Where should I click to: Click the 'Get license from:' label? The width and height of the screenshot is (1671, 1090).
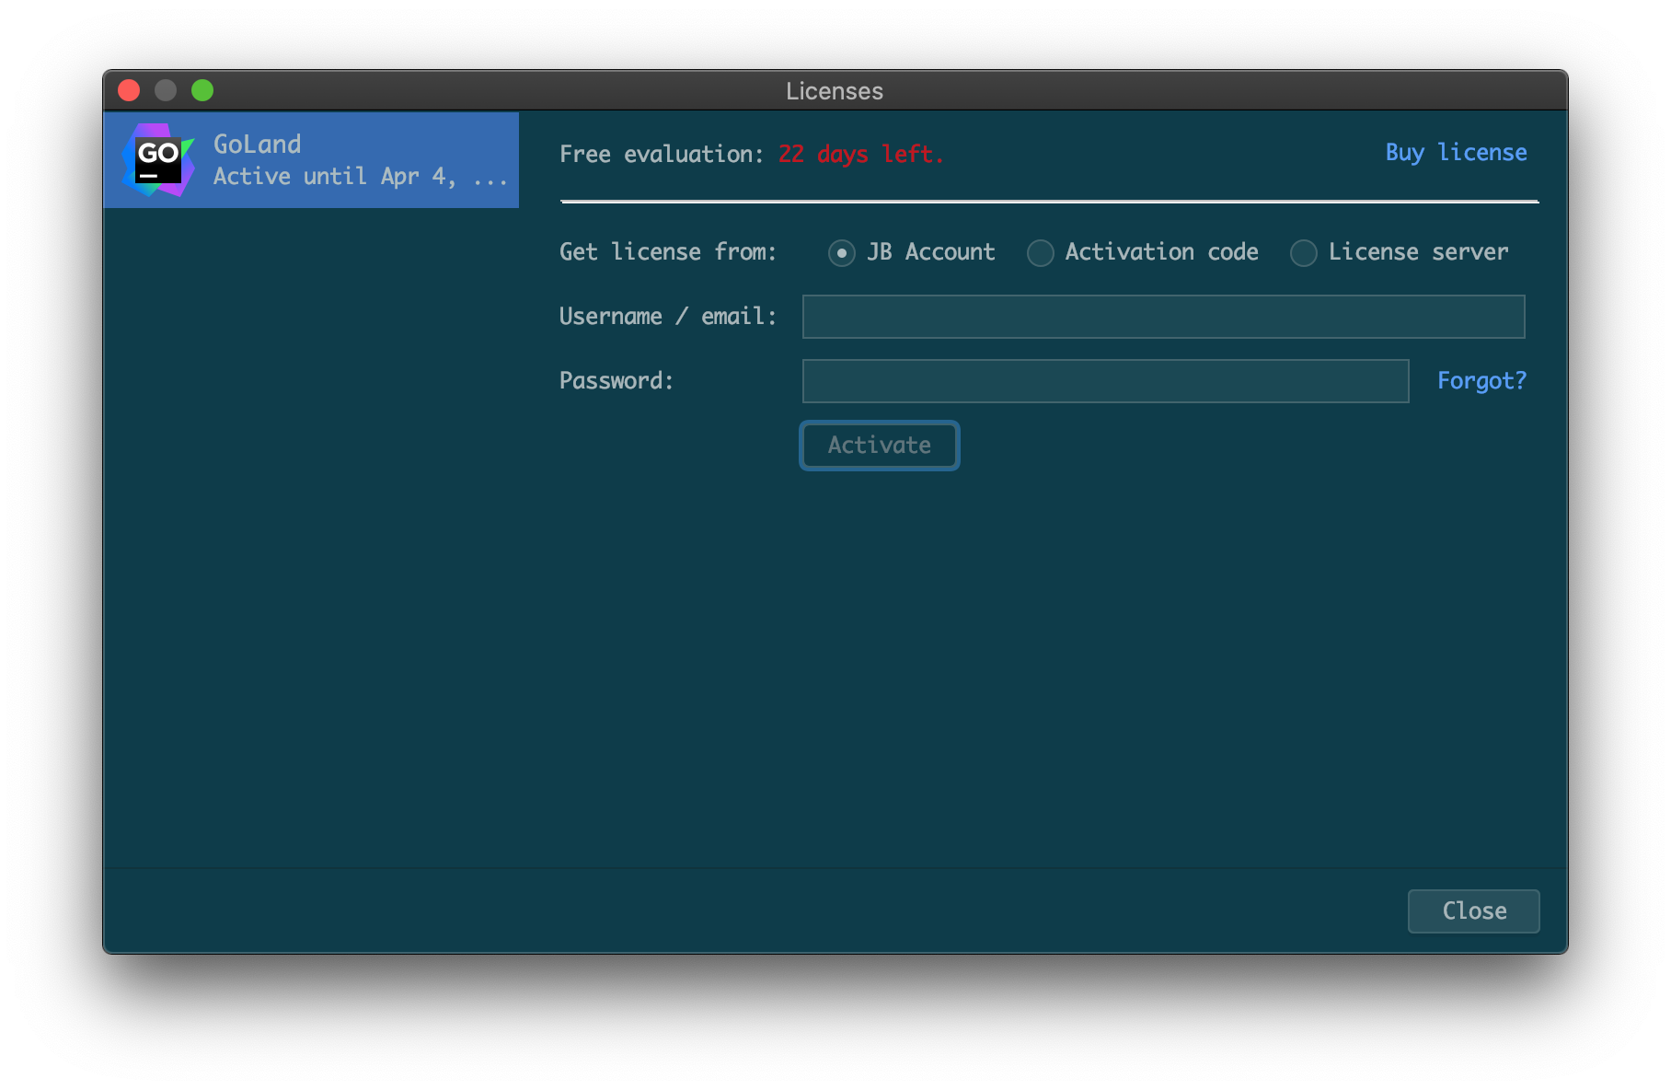point(667,252)
